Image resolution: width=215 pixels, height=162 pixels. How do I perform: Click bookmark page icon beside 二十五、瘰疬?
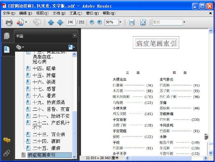(x=28, y=148)
